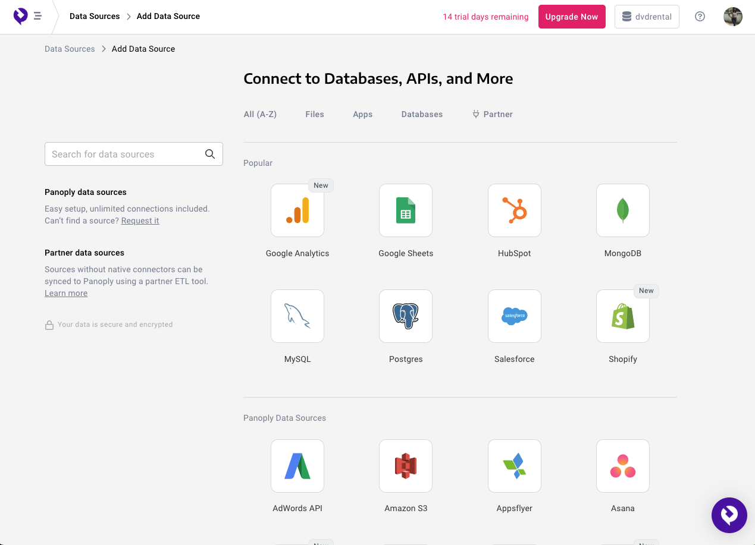Open the Amazon S3 data source
The height and width of the screenshot is (545, 755).
[x=406, y=466]
